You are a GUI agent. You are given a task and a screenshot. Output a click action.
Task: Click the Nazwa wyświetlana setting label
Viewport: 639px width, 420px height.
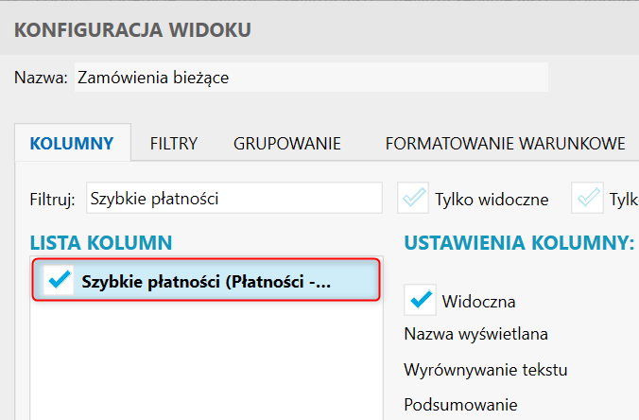475,334
